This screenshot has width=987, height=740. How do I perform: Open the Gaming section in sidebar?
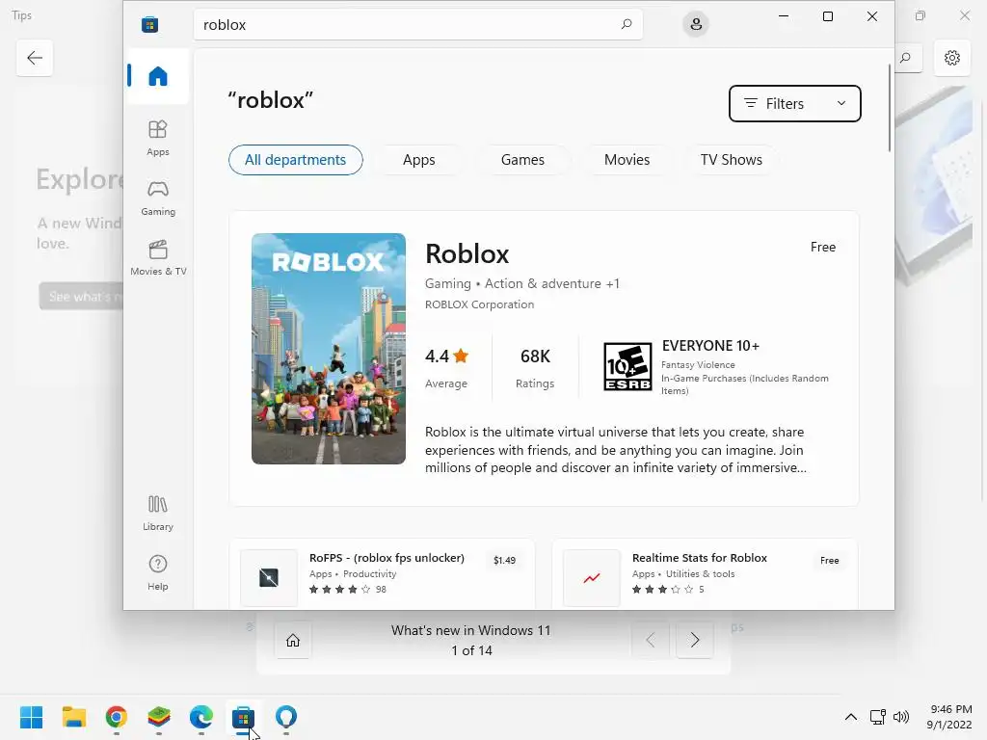[158, 198]
